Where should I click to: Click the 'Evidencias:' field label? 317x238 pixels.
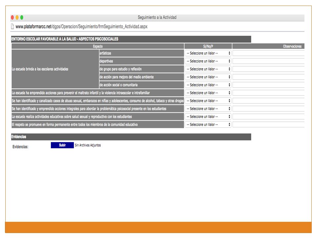20,147
